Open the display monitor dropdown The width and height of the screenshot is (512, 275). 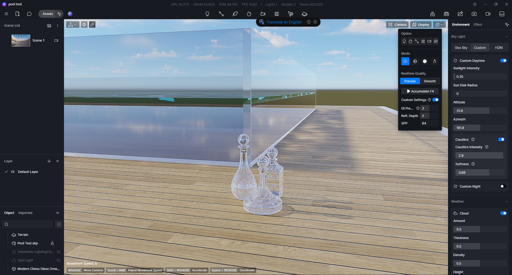coord(439,25)
